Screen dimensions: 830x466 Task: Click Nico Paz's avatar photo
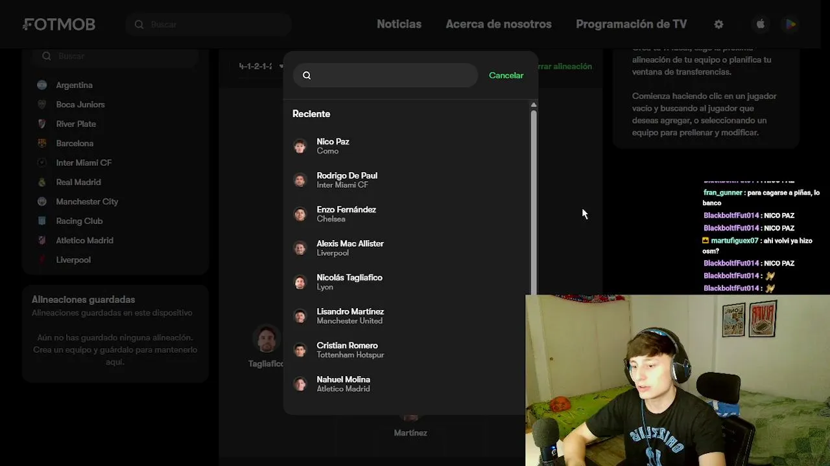(x=300, y=146)
